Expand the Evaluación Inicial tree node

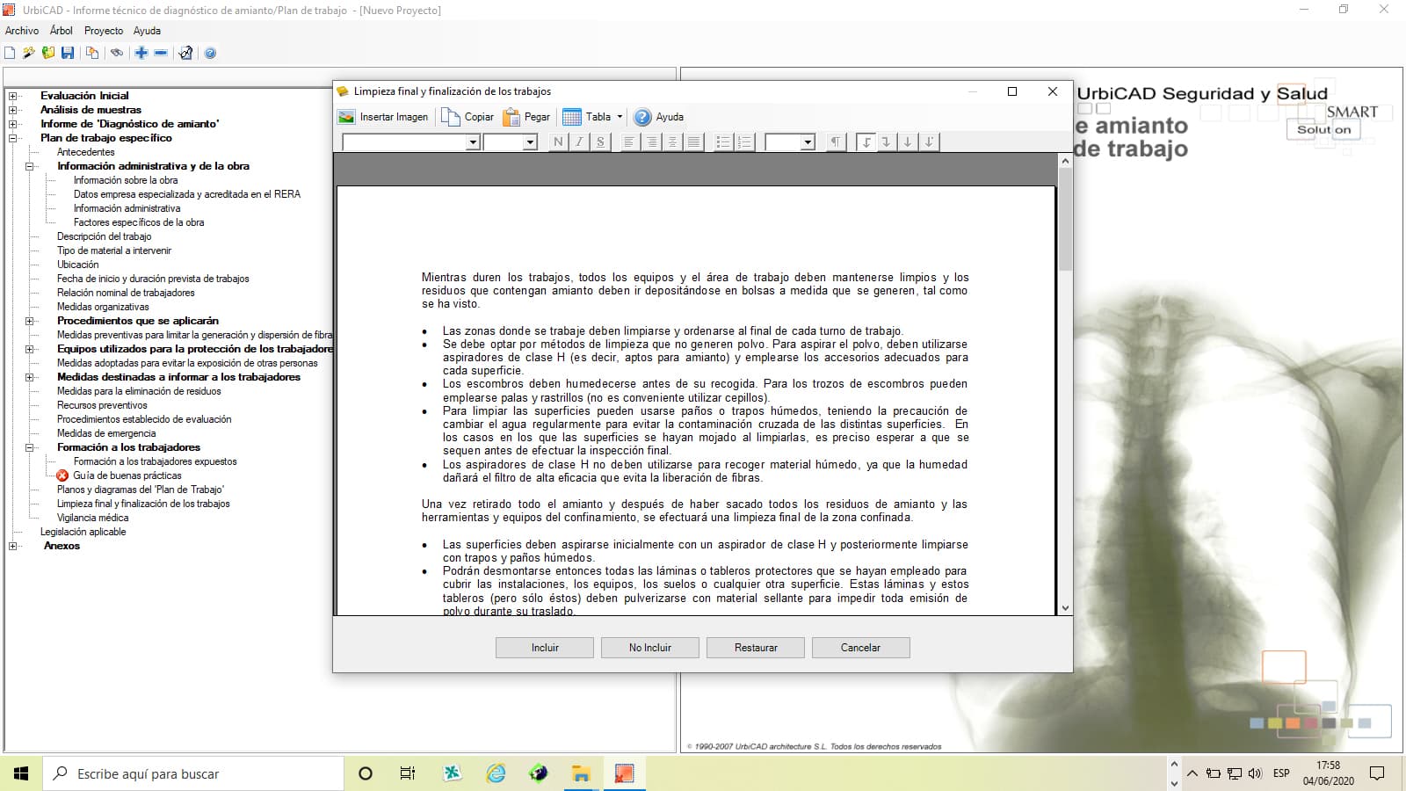(x=13, y=96)
